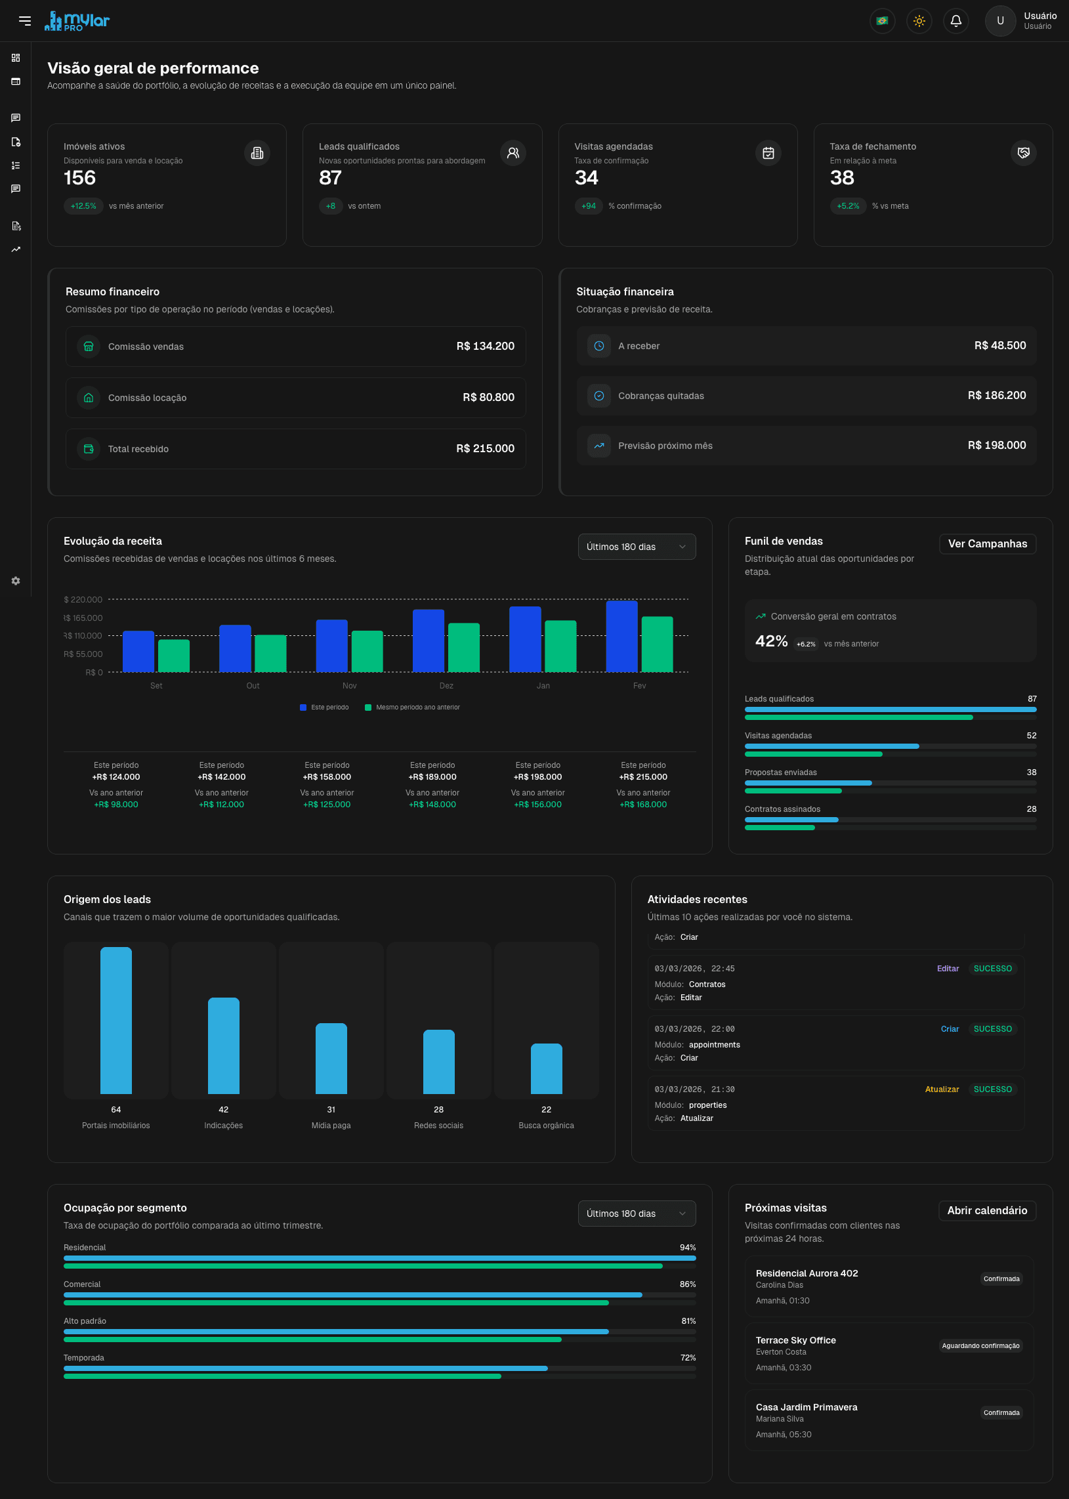
Task: Select the Contratos module link in recent activities
Action: pyautogui.click(x=707, y=984)
